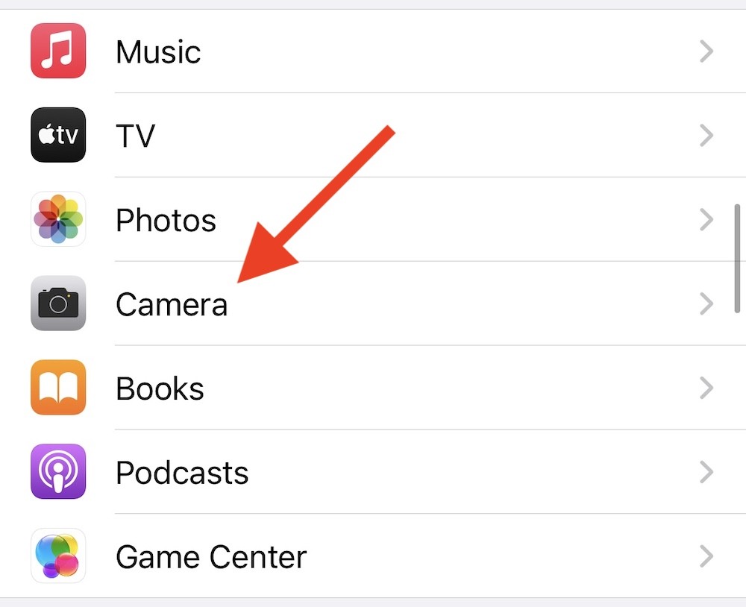Screen dimensions: 746x607
Task: Tap the black Apple TV icon
Action: point(58,135)
